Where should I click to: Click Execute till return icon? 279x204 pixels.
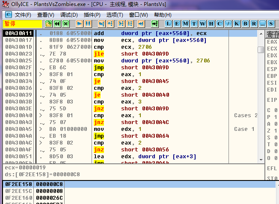[141, 24]
